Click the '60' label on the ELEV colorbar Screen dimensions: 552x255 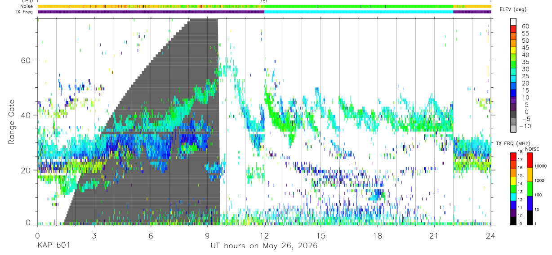click(x=525, y=27)
